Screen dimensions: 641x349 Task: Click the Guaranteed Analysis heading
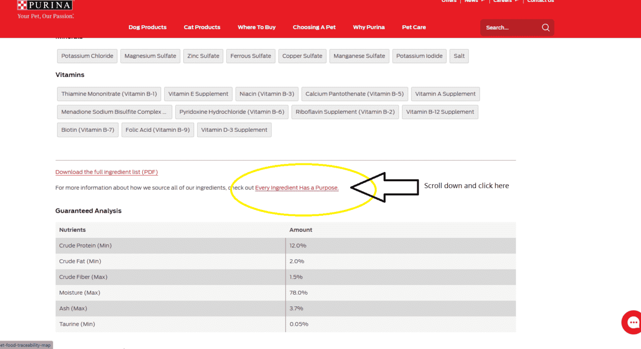click(x=88, y=211)
